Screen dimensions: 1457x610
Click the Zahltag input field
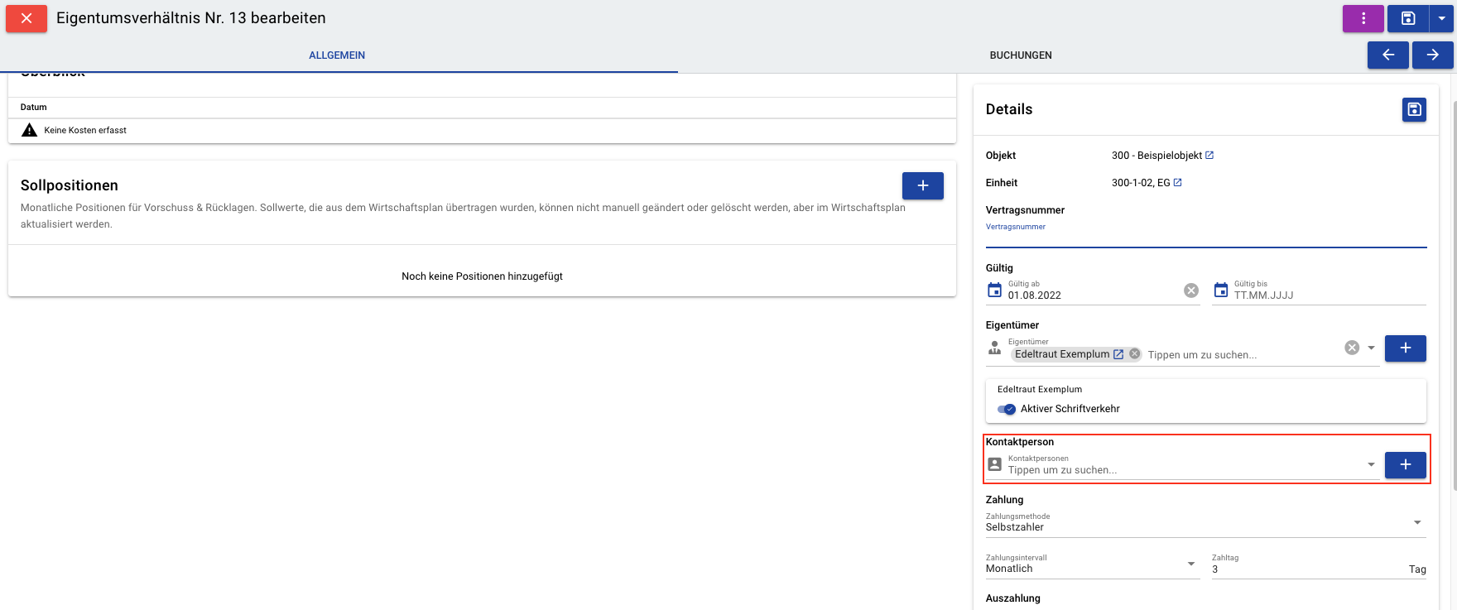coord(1308,569)
